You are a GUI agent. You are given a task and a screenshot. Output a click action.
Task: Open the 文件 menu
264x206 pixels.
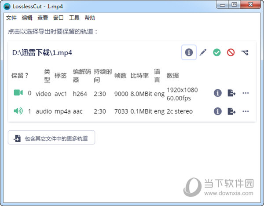coord(11,18)
